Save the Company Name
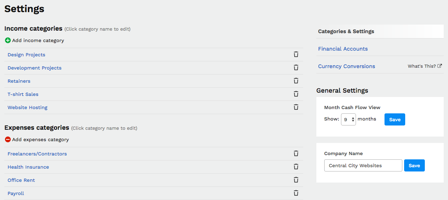 coord(414,166)
